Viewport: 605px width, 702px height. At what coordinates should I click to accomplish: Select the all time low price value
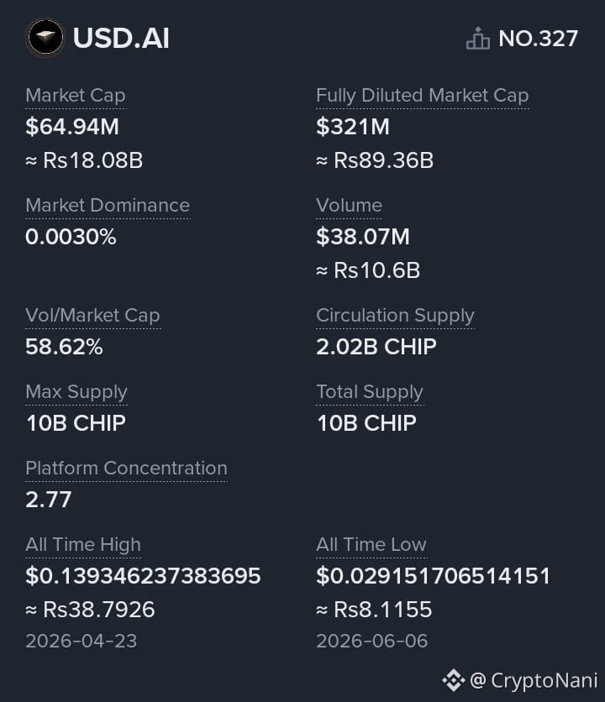click(x=433, y=576)
